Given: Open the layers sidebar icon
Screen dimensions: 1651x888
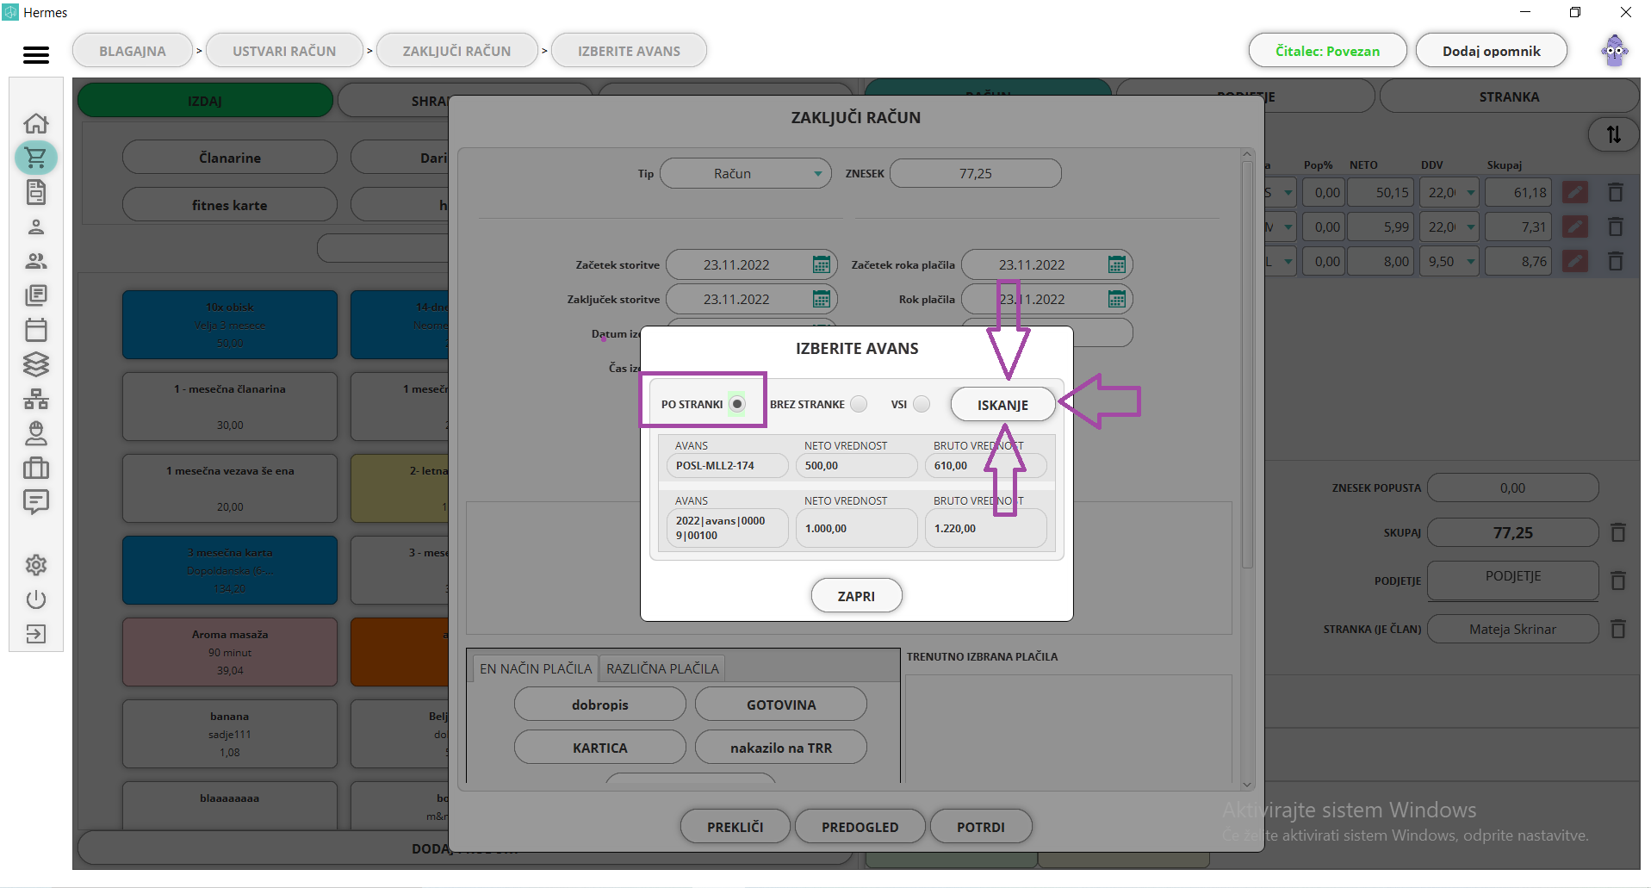Looking at the screenshot, I should (x=36, y=364).
